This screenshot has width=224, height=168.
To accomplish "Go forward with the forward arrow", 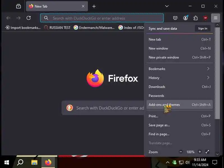I will pos(18,18).
